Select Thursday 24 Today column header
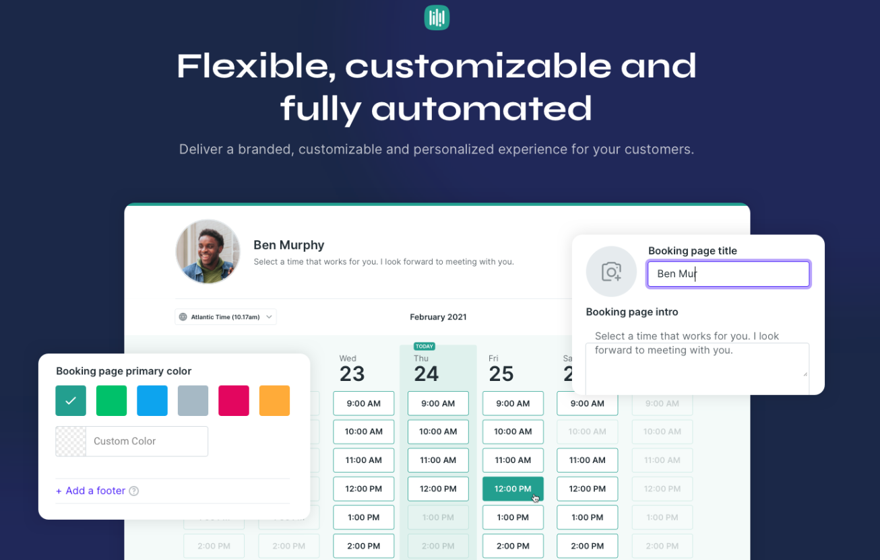Screen dimensions: 880x560 [x=426, y=367]
